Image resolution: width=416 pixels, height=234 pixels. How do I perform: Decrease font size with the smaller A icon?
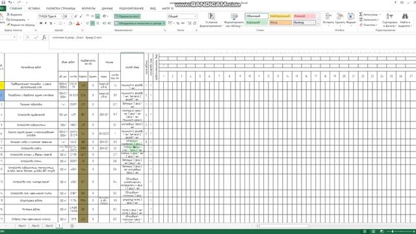tap(81, 16)
